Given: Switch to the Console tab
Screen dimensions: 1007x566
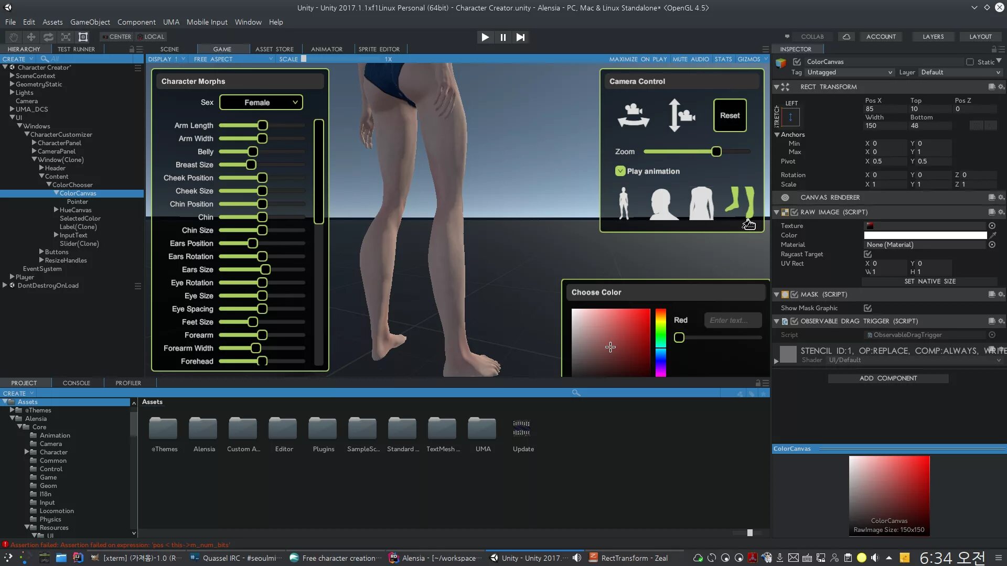Looking at the screenshot, I should [x=76, y=383].
